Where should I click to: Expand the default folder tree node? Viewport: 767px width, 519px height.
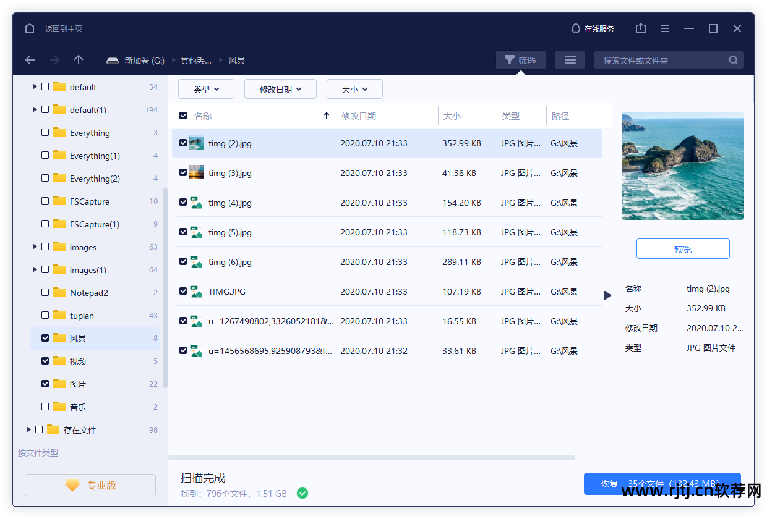tap(35, 87)
